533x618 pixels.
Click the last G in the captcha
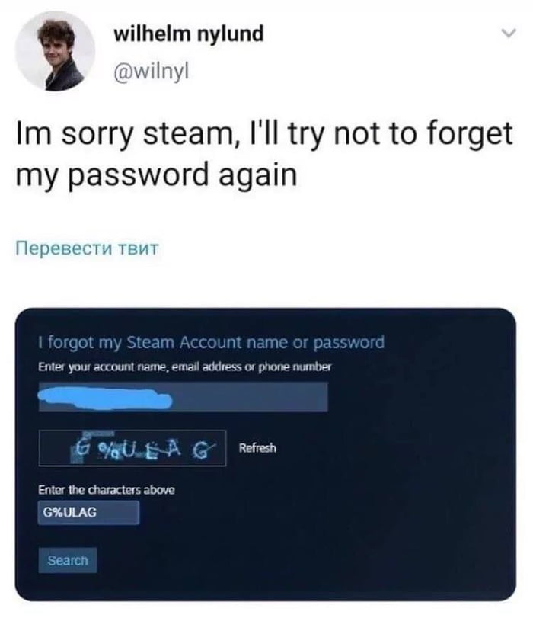coord(203,451)
